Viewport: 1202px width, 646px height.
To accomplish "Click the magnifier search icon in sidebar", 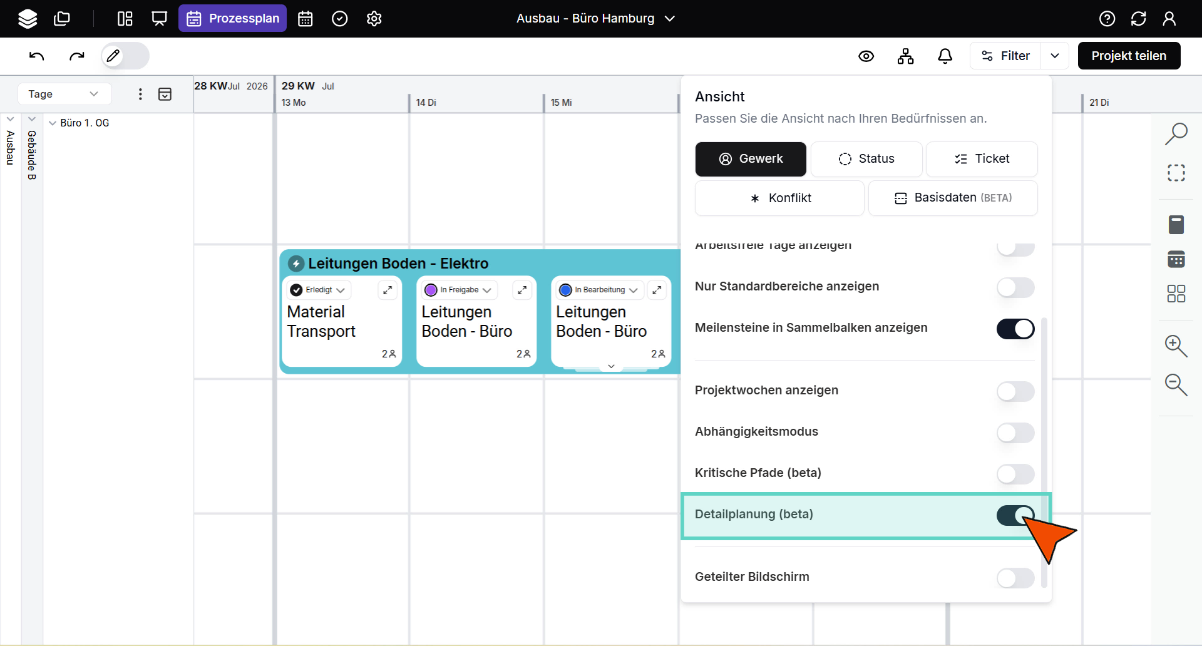I will tap(1176, 133).
